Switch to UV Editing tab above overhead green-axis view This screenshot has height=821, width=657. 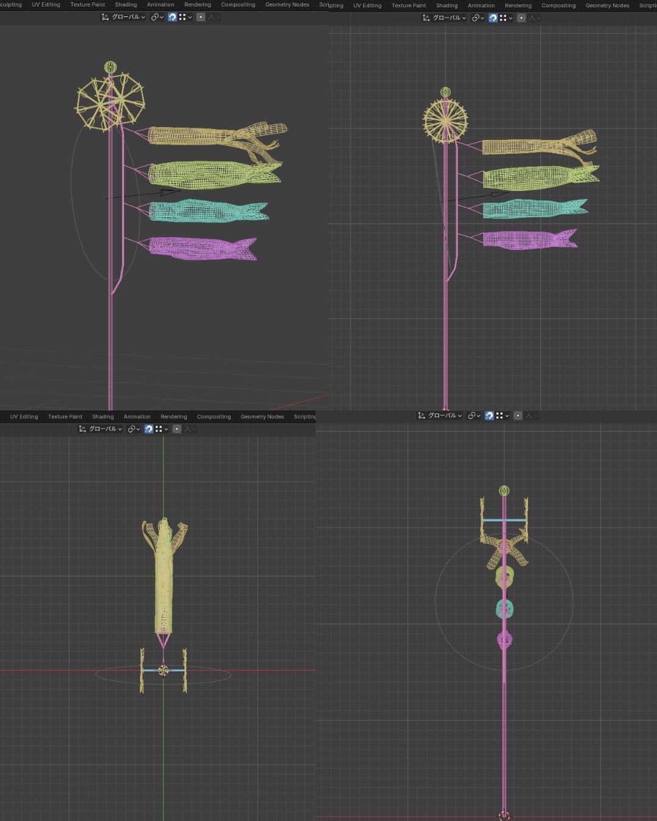24,417
